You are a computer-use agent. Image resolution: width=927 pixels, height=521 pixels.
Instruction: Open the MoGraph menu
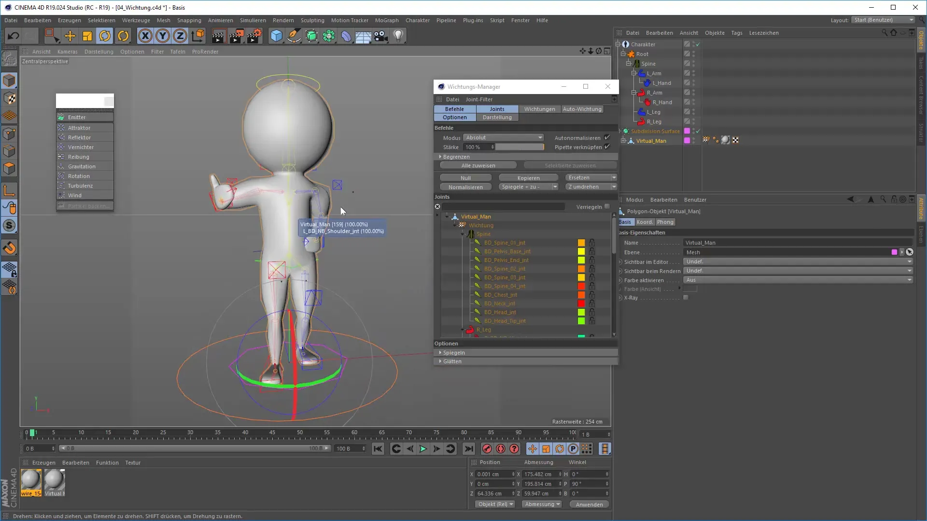coord(387,20)
